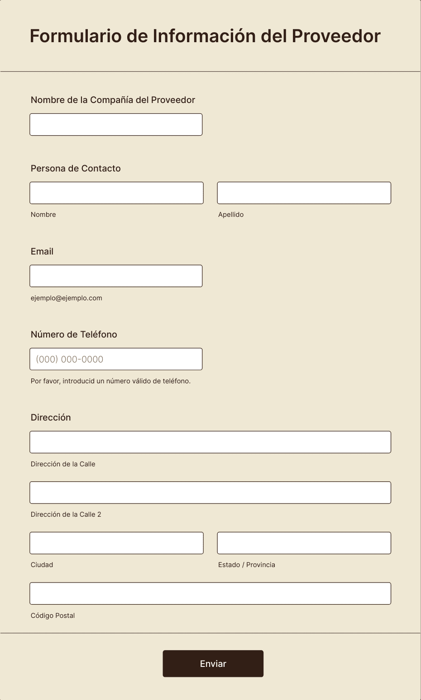Click the Dirección de la Calle 2 input box
The image size is (421, 700).
(x=210, y=492)
